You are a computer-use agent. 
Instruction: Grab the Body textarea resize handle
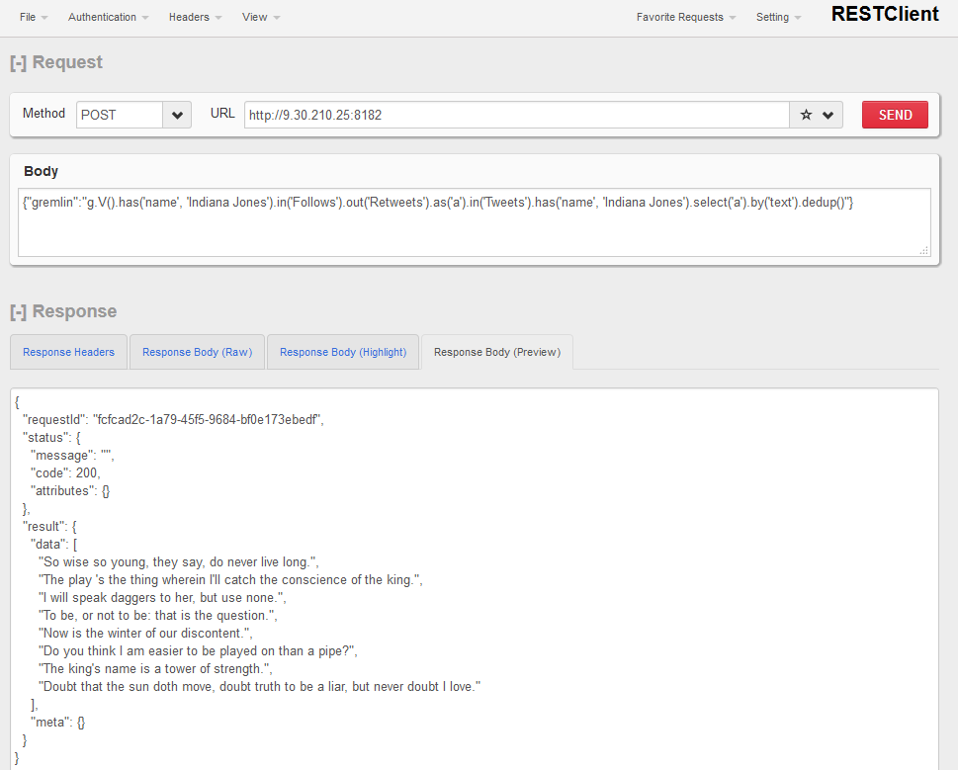[923, 250]
